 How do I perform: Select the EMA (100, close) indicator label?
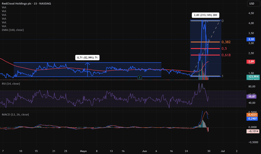coord(13,30)
